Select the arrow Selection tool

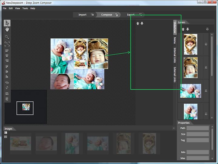click(7, 23)
